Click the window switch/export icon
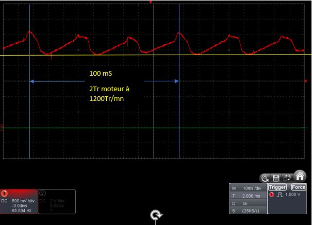 point(287,178)
